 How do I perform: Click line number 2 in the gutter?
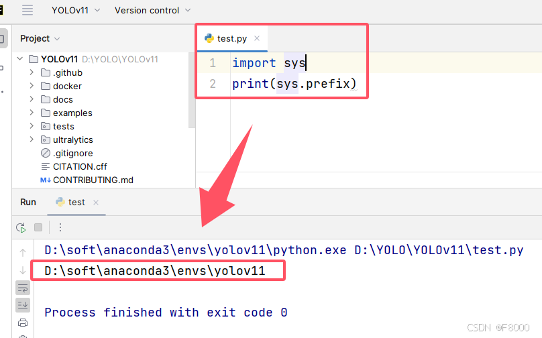point(213,84)
